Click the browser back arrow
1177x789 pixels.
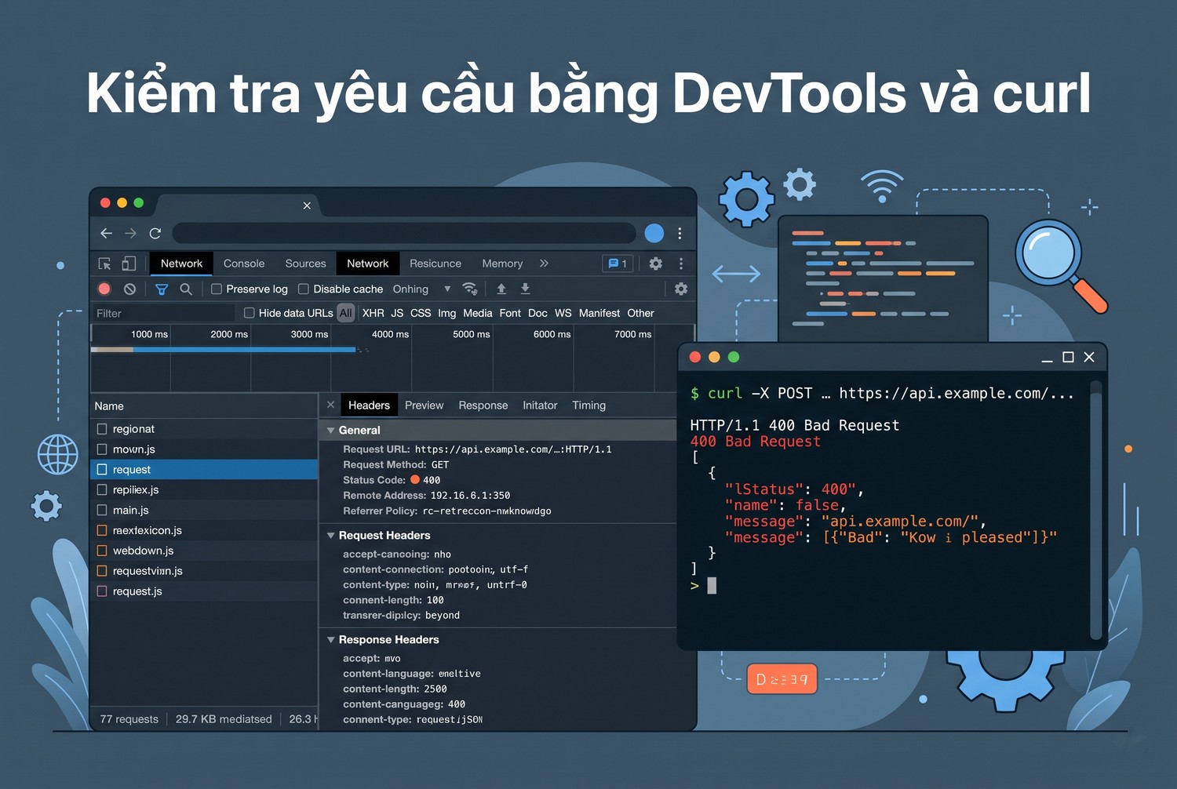[107, 233]
